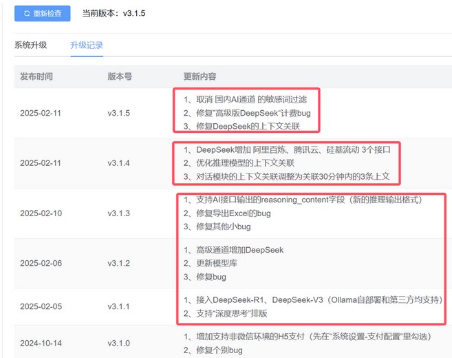Click the 重新检查 button

(x=43, y=13)
